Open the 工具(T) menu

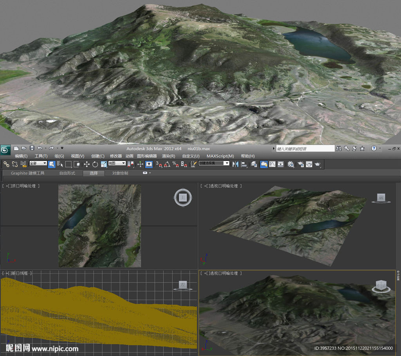coord(41,156)
